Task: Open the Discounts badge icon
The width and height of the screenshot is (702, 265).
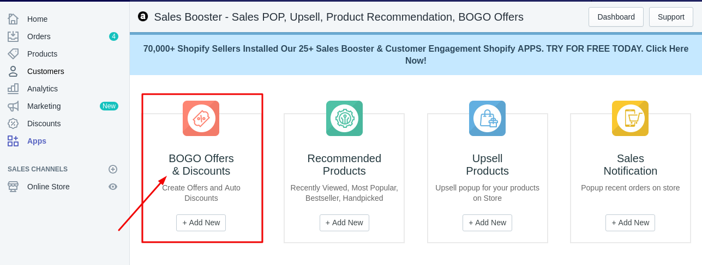Action: (x=13, y=124)
